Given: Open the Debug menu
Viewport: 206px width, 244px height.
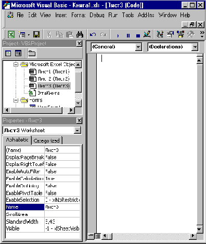Looking at the screenshot, I should coord(97,15).
